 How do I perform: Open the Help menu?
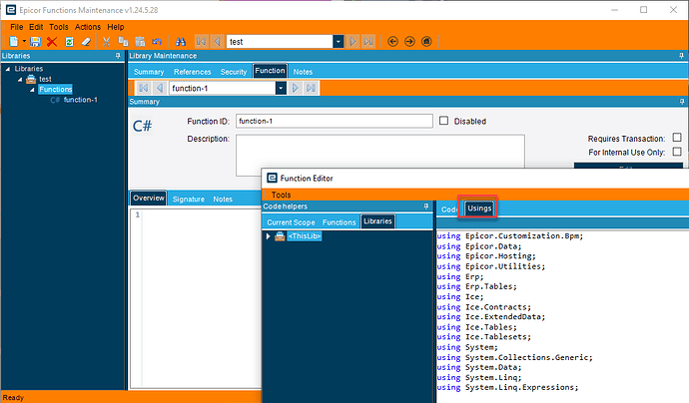pyautogui.click(x=116, y=27)
